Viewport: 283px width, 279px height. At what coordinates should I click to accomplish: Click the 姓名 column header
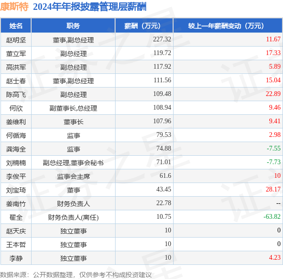tap(16, 26)
